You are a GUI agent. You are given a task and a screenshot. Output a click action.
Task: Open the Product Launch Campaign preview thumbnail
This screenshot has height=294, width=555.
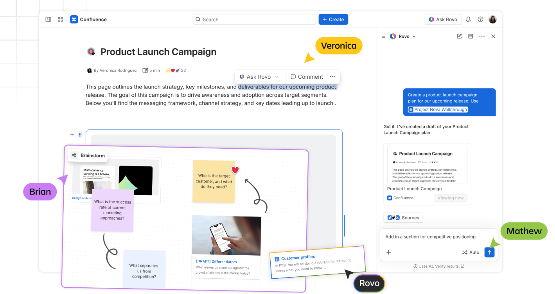point(427,165)
